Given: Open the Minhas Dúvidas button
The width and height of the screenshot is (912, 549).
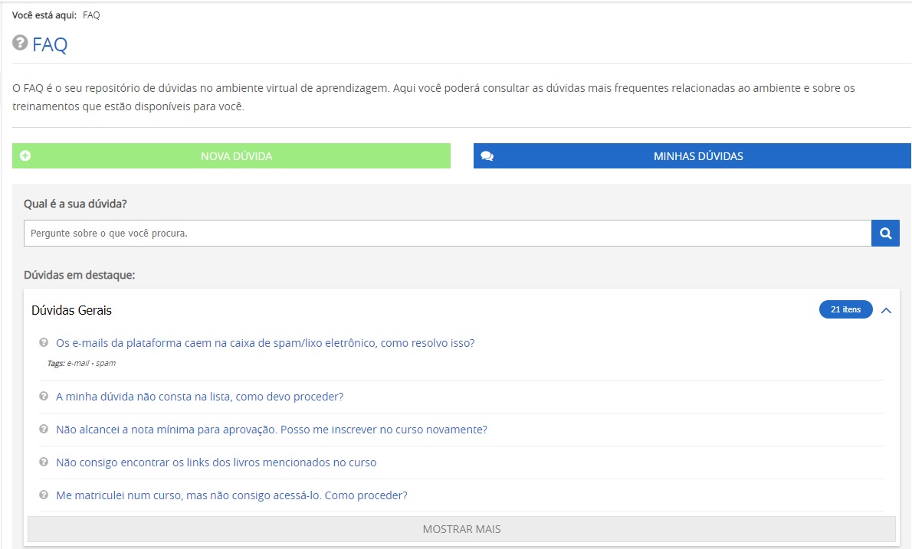Looking at the screenshot, I should (x=697, y=156).
